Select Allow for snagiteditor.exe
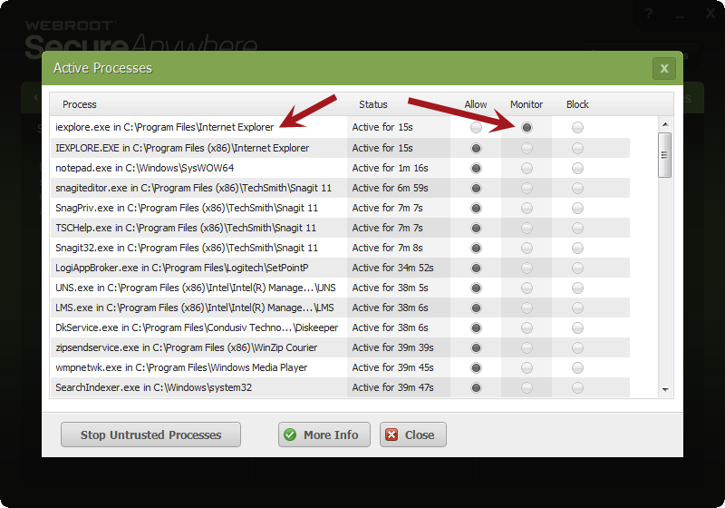 pos(476,188)
